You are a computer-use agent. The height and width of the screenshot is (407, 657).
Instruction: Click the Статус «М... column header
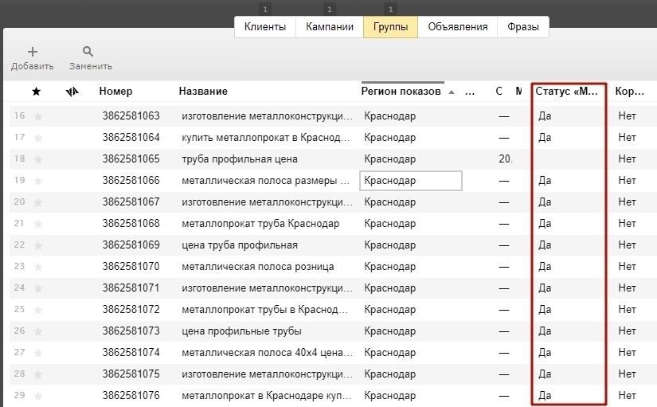(566, 92)
